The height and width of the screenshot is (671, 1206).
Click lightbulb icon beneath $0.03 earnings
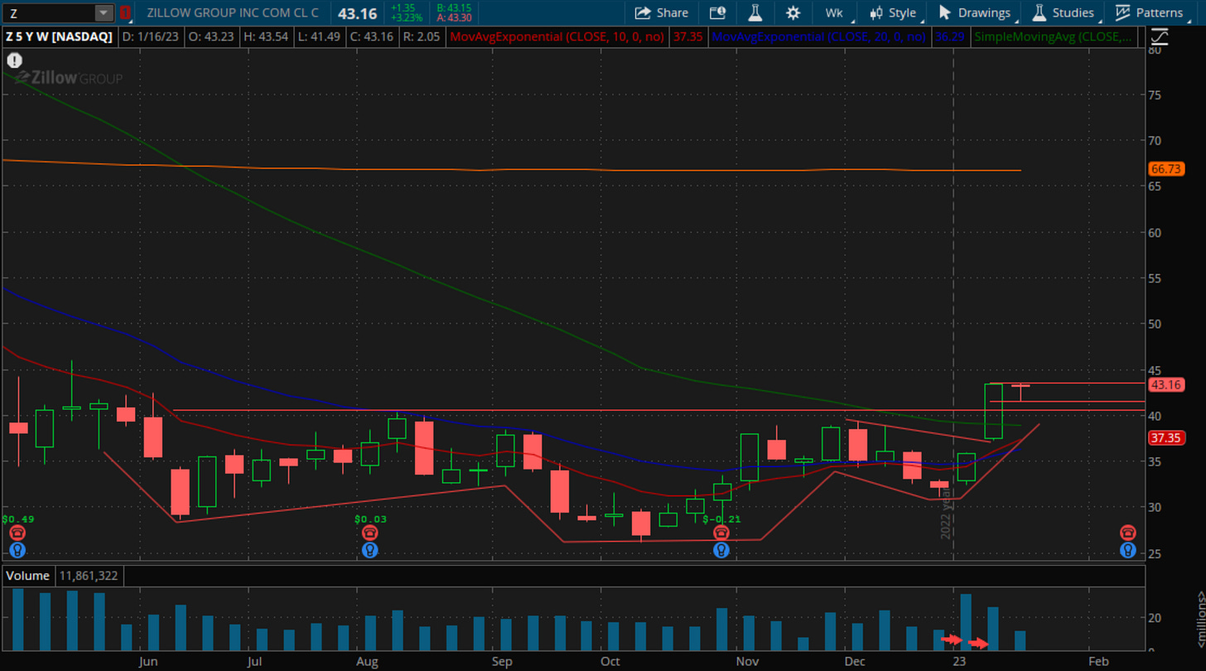tap(370, 550)
